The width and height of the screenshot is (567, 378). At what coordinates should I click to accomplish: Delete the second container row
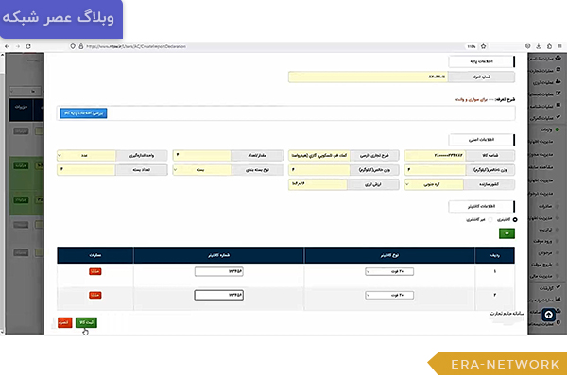point(94,294)
